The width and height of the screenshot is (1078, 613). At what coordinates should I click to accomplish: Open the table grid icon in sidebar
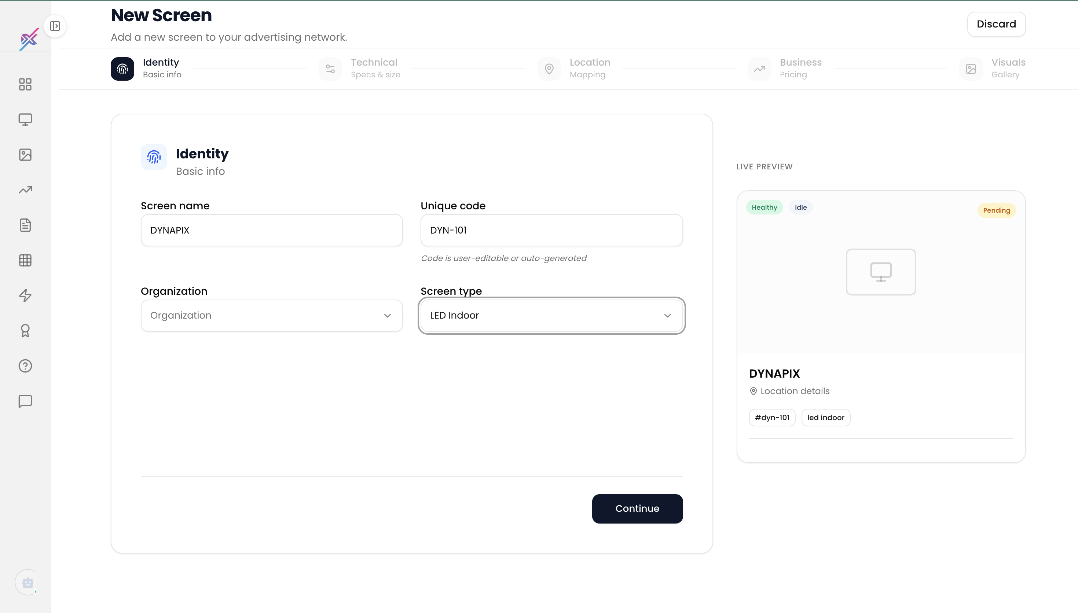click(x=25, y=260)
